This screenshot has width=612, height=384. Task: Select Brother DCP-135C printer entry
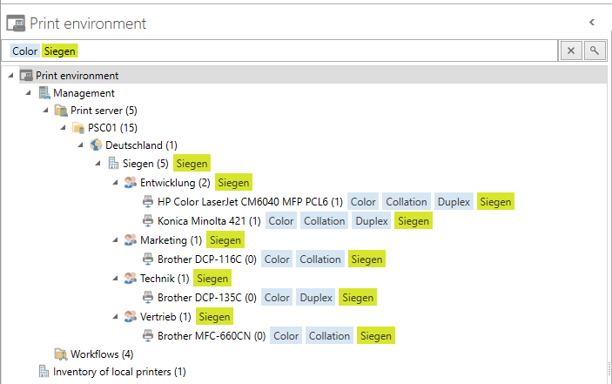coord(206,298)
